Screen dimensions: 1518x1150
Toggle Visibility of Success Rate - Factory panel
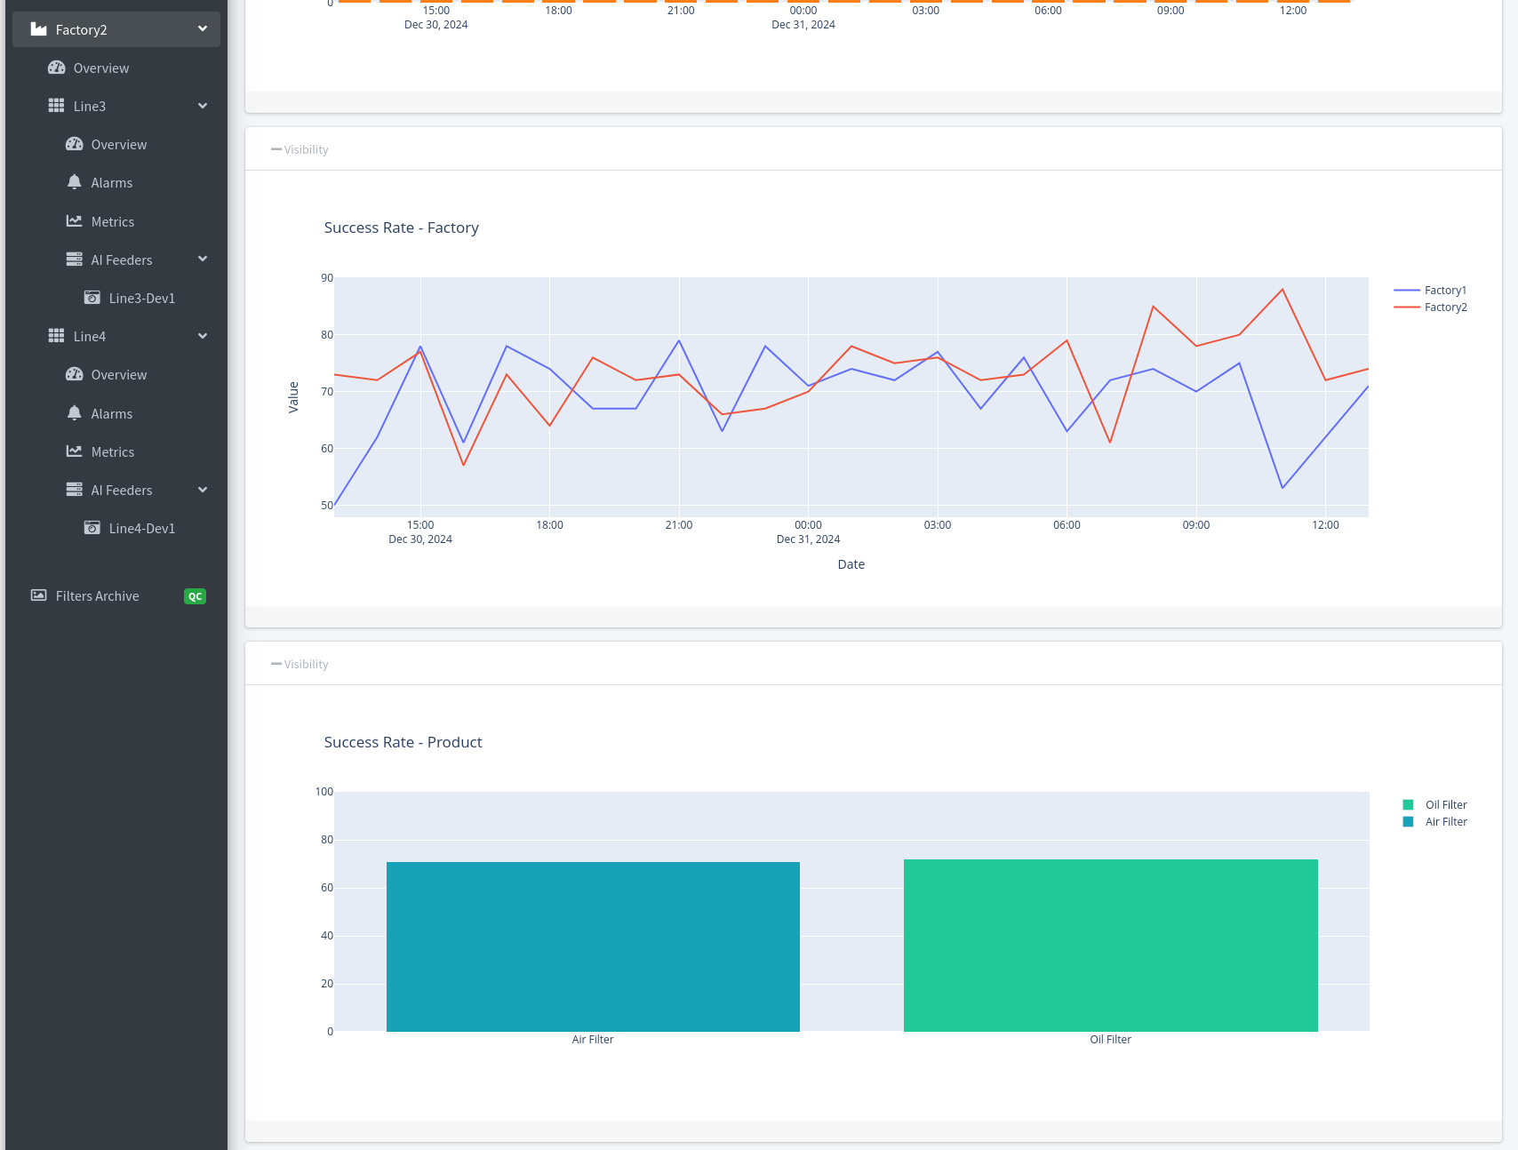point(300,149)
